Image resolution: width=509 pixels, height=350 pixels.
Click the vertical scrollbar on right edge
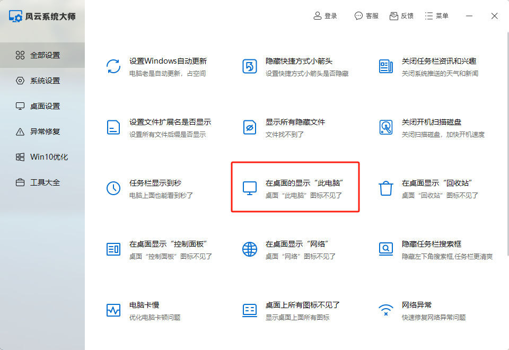coord(508,144)
